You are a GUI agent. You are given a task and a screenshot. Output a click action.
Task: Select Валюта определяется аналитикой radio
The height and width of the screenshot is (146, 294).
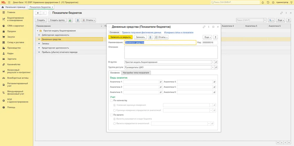[115, 123]
